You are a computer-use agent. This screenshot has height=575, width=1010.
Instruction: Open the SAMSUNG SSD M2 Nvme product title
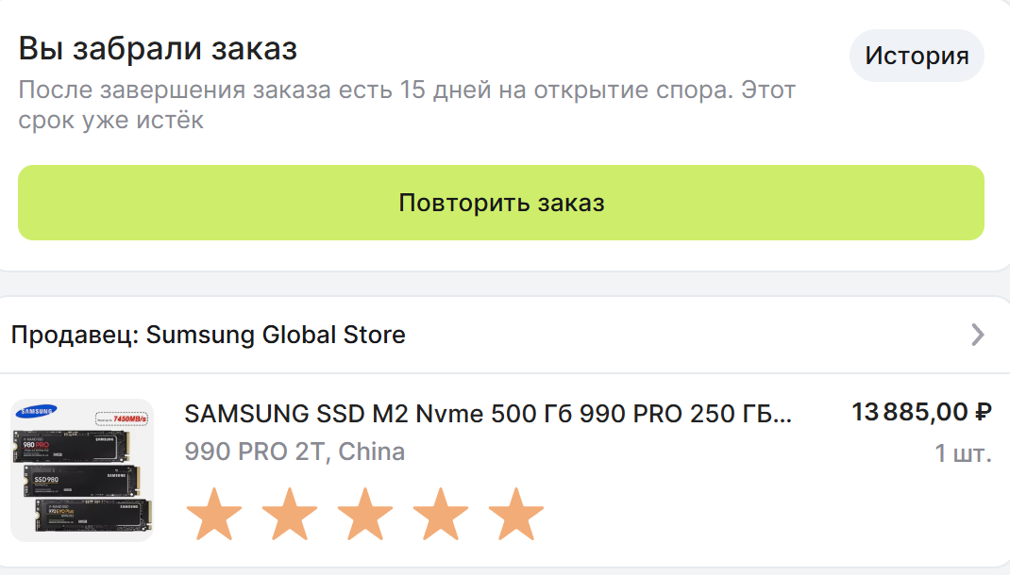488,414
